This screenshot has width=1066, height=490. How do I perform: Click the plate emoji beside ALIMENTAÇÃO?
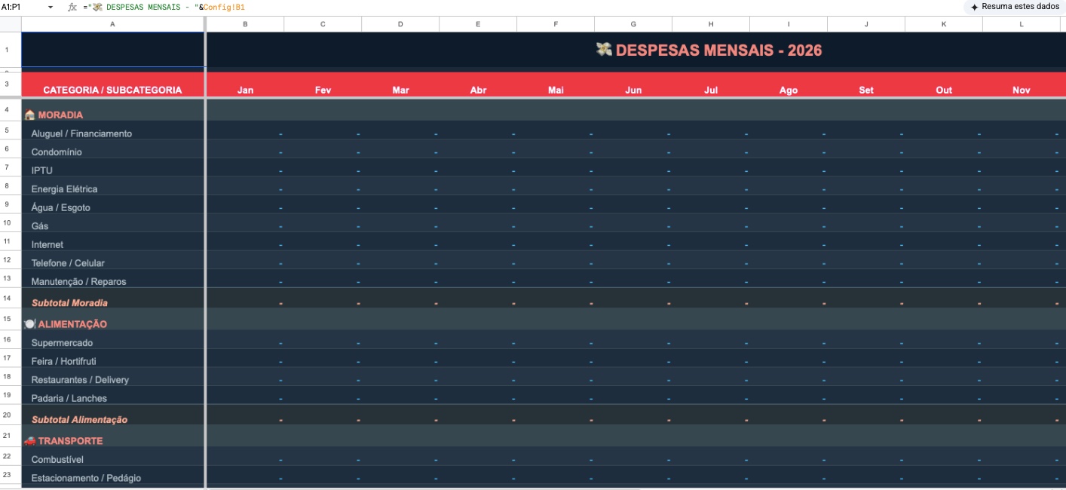click(x=29, y=324)
